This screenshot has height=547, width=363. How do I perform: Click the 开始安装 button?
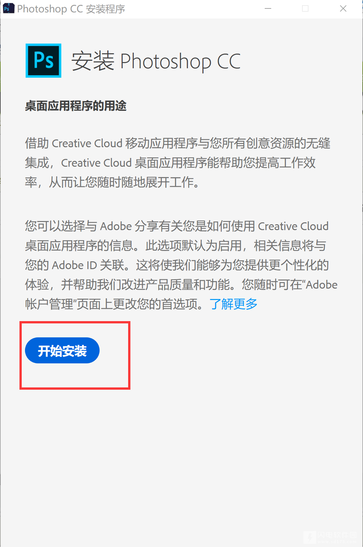pos(62,350)
